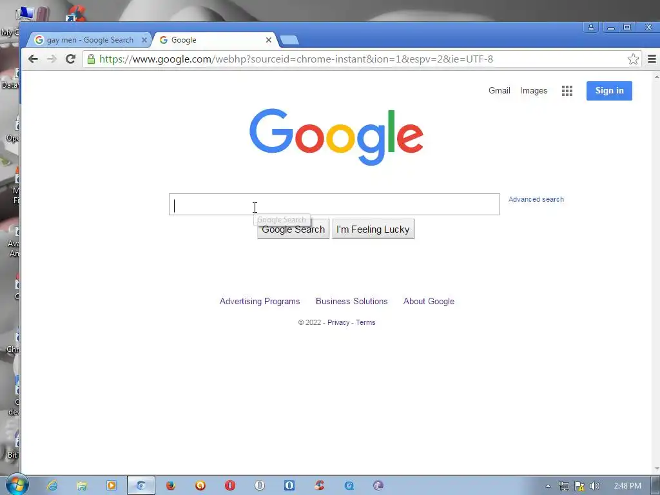Show hidden system tray icons

tap(548, 486)
